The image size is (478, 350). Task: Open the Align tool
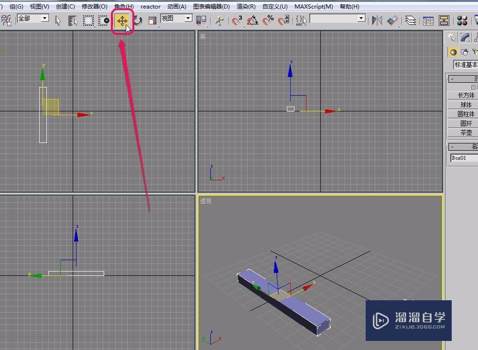(392, 21)
